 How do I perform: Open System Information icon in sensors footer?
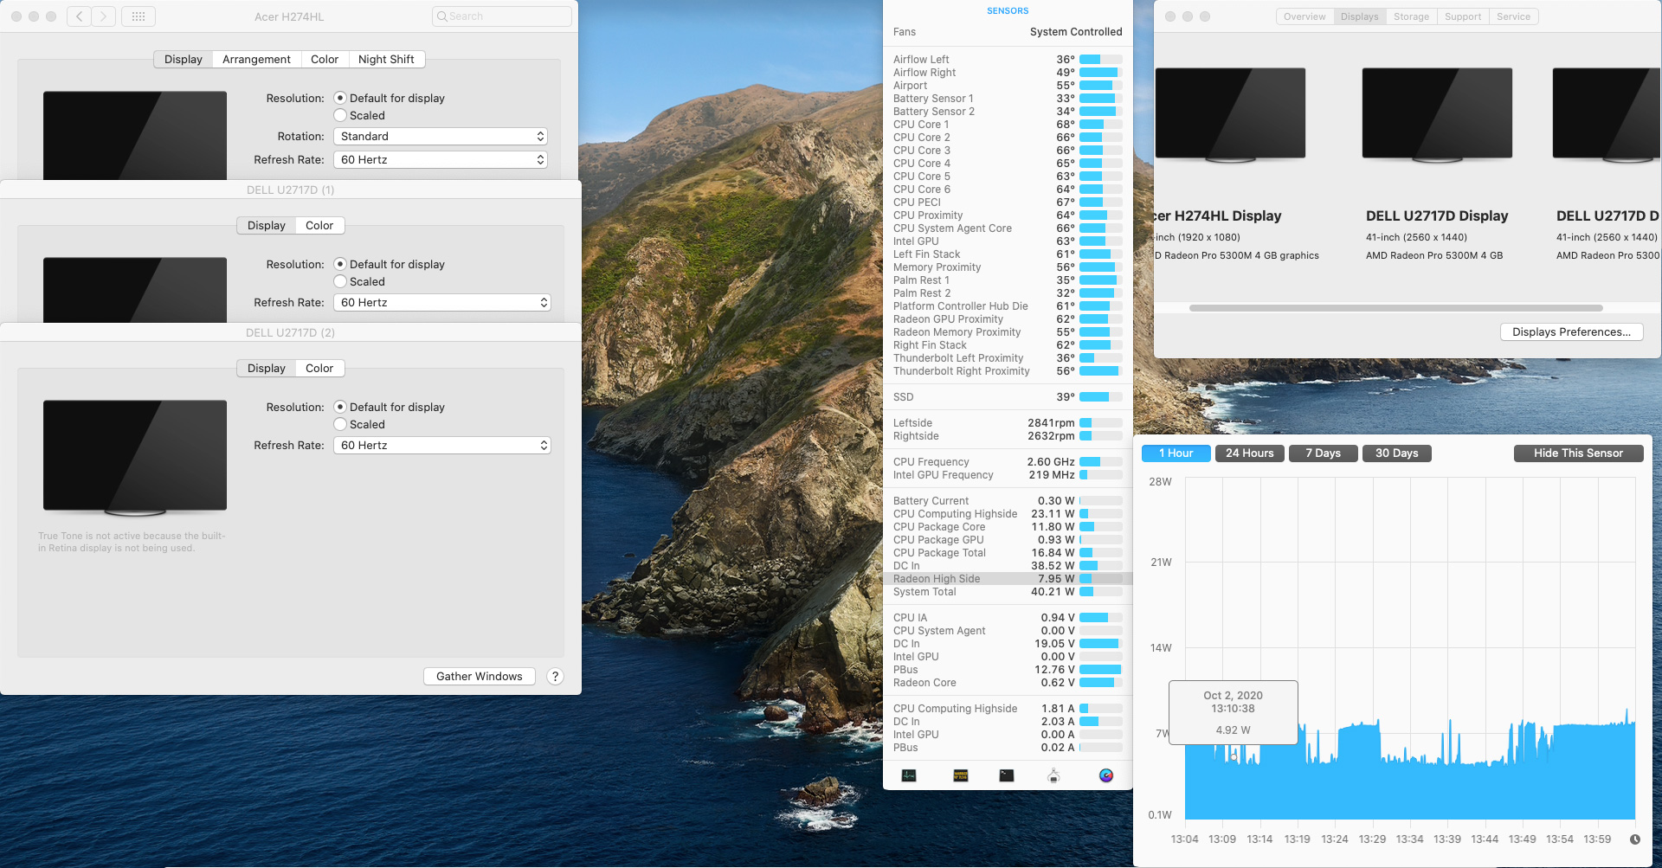[x=1053, y=775]
